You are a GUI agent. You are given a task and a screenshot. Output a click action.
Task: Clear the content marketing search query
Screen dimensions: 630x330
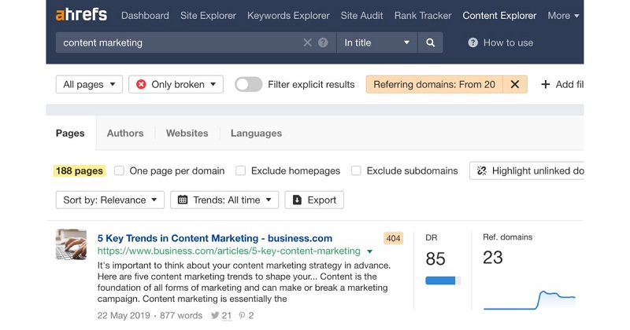click(x=307, y=42)
